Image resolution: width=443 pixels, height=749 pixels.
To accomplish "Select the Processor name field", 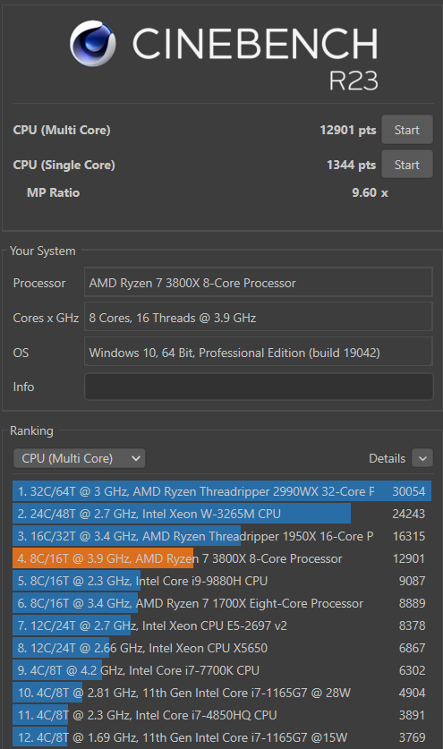I will pos(259,283).
